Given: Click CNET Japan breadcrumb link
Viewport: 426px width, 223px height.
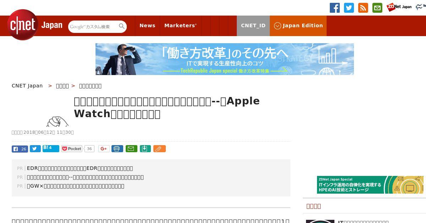Looking at the screenshot, I should click(x=27, y=86).
